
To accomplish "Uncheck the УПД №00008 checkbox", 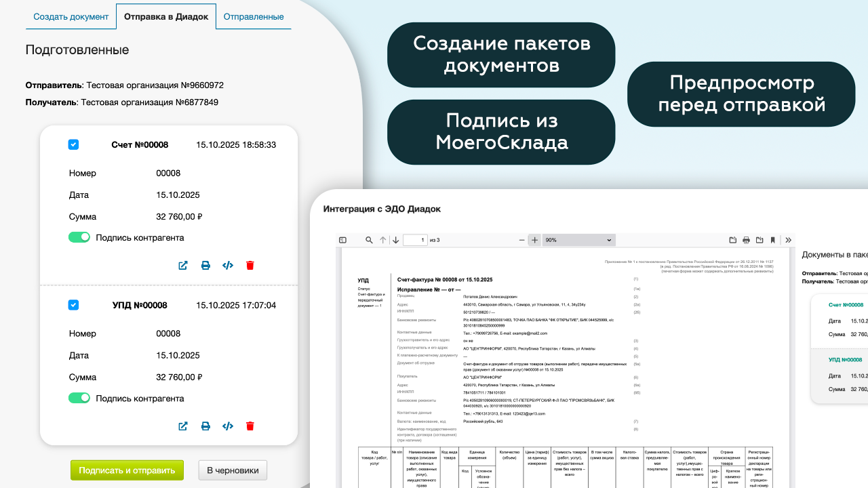I will (x=74, y=305).
